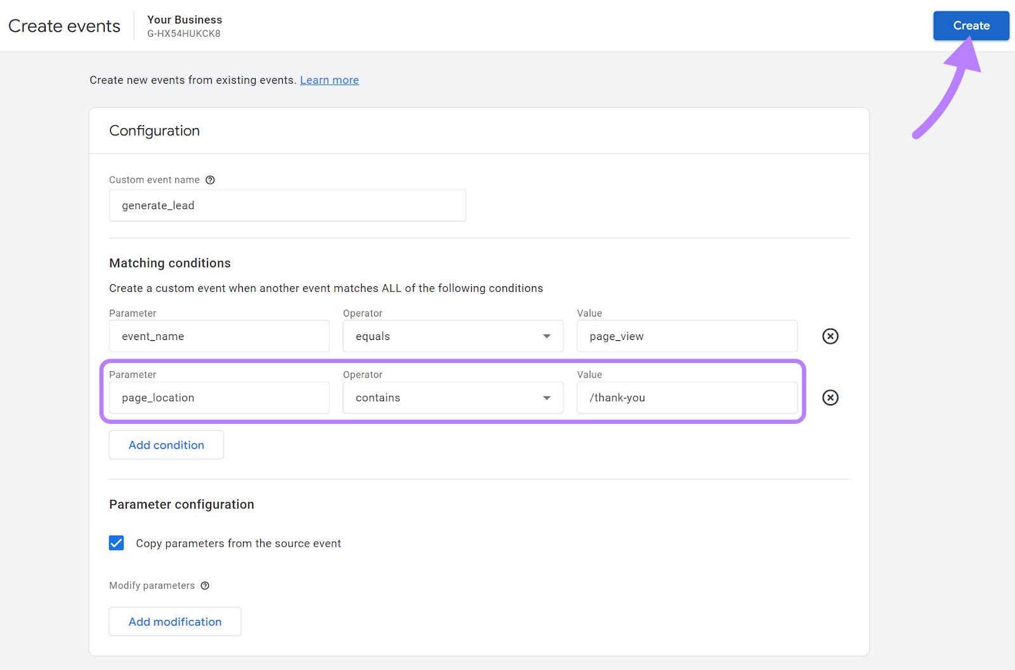The image size is (1015, 670).
Task: Open the equals operator dropdown
Action: click(546, 336)
